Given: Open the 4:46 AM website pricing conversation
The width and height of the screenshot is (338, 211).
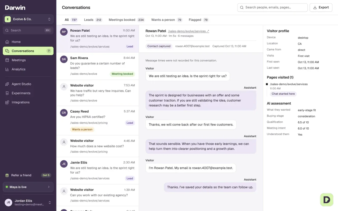Looking at the screenshot, I should tap(97, 146).
